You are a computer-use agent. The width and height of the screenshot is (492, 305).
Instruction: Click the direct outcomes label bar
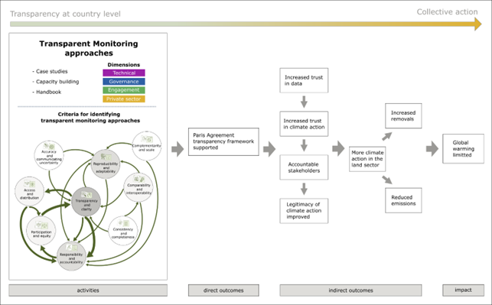click(223, 290)
